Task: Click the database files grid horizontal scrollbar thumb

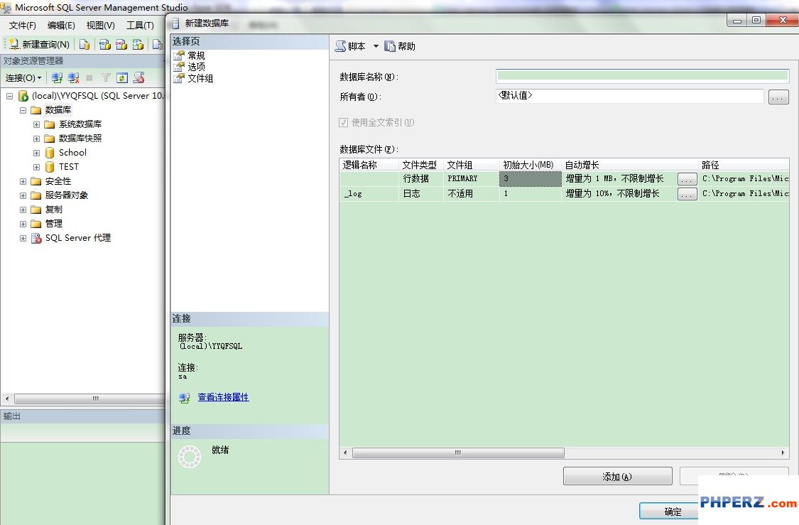Action: pos(458,453)
